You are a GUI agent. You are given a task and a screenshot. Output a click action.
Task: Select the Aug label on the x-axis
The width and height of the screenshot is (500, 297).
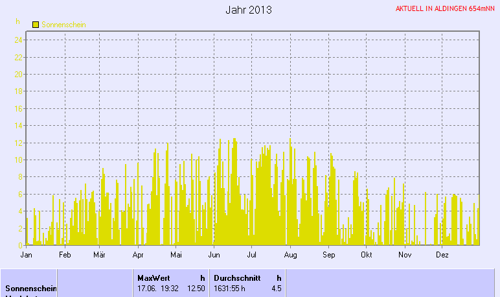coord(290,255)
